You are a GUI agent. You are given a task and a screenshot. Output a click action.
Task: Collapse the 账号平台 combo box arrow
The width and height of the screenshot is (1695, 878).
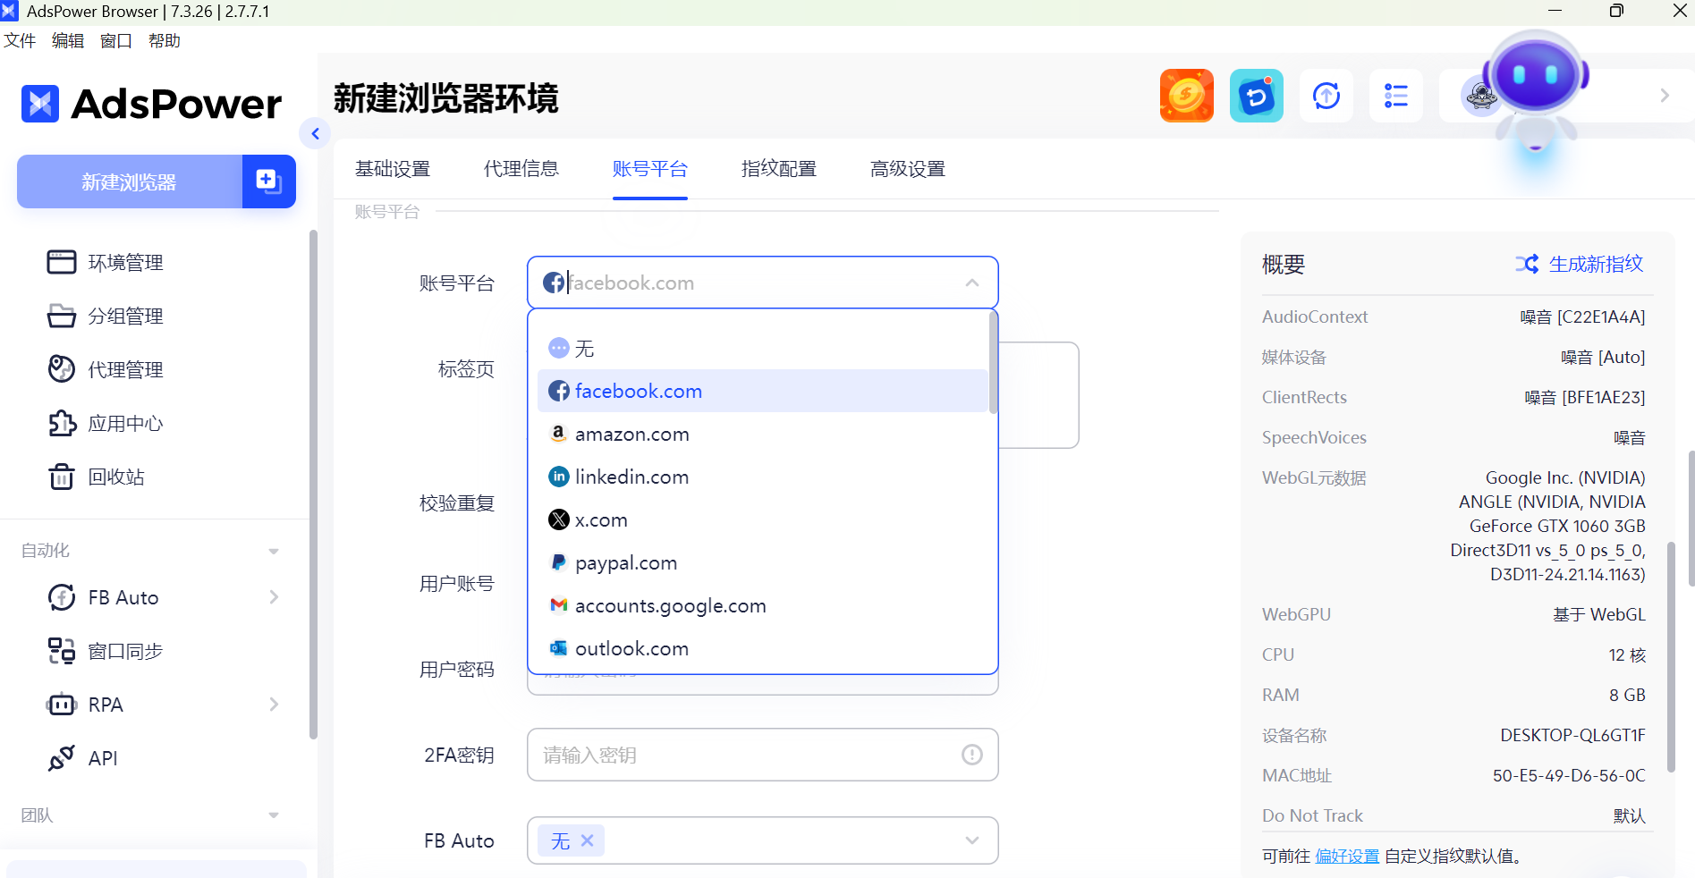click(x=972, y=283)
